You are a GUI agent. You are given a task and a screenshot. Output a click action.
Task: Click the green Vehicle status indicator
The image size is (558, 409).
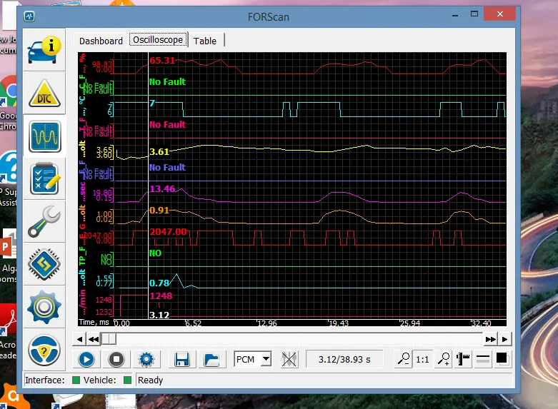[x=127, y=380]
